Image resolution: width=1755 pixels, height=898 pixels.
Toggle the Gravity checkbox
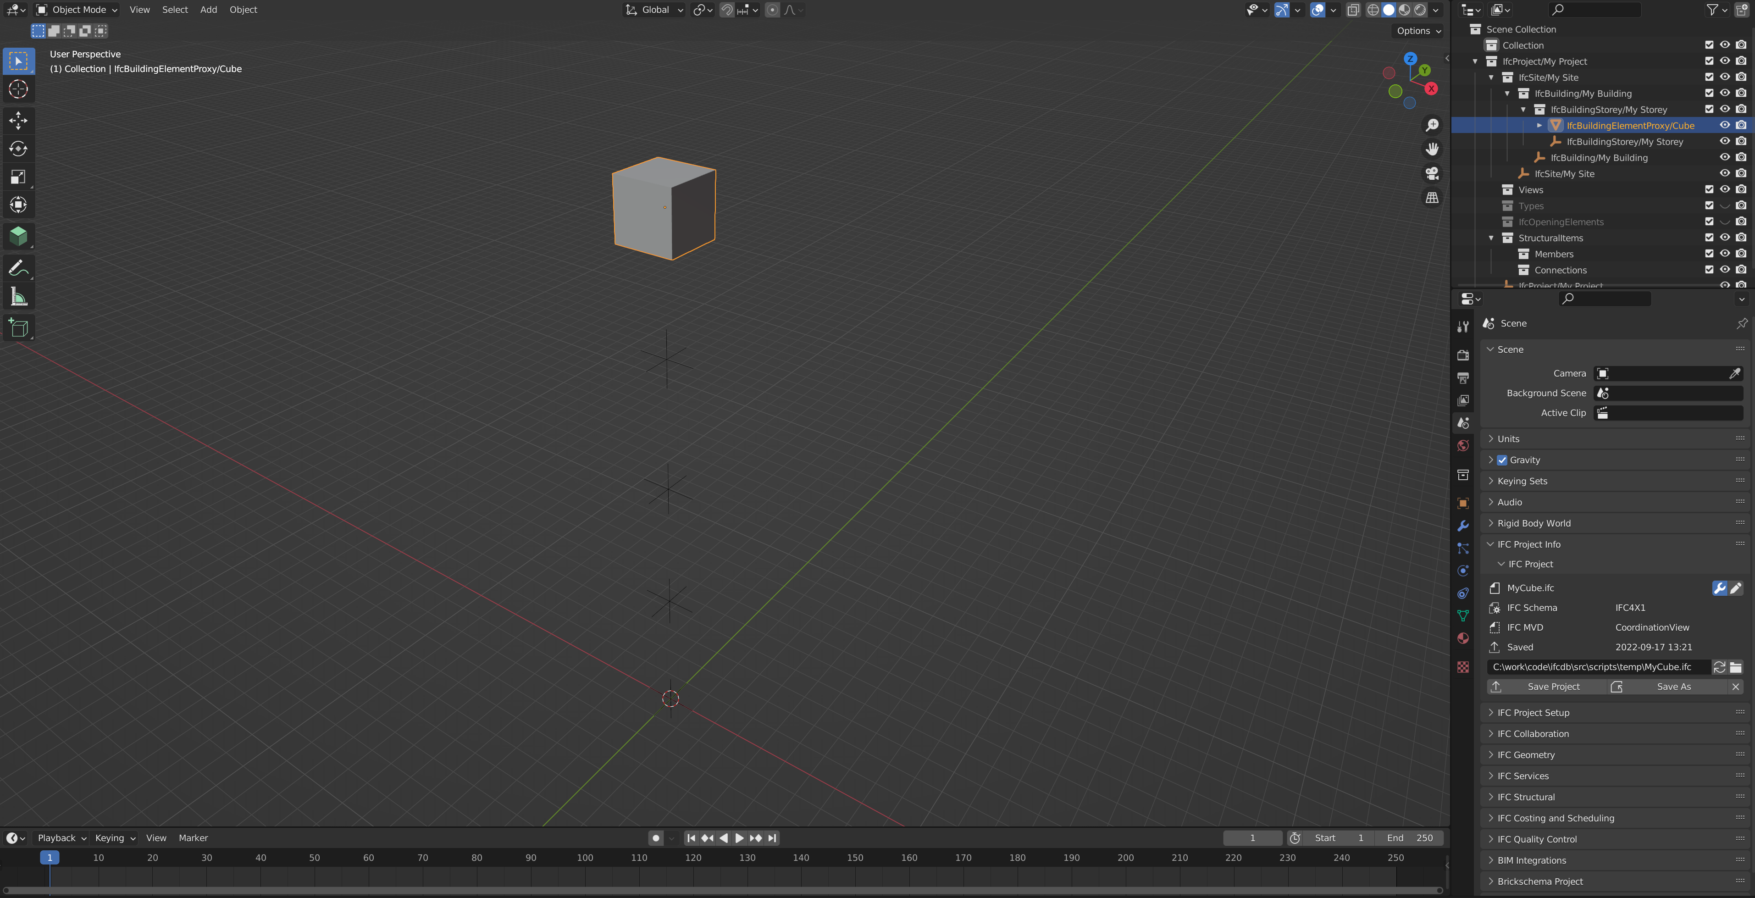click(x=1501, y=460)
